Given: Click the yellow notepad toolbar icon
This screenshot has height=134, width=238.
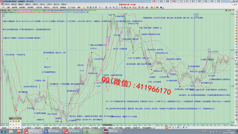Looking at the screenshot, I should click(155, 7).
